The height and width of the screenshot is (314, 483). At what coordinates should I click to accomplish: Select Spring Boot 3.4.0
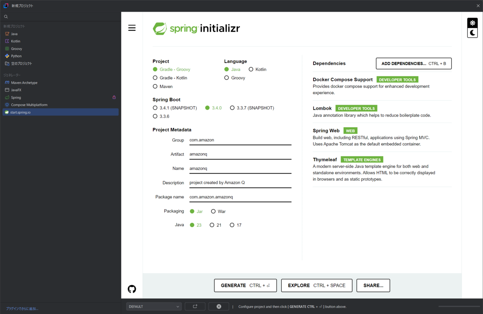coord(213,108)
